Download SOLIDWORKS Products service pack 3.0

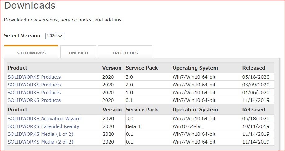tap(34, 77)
